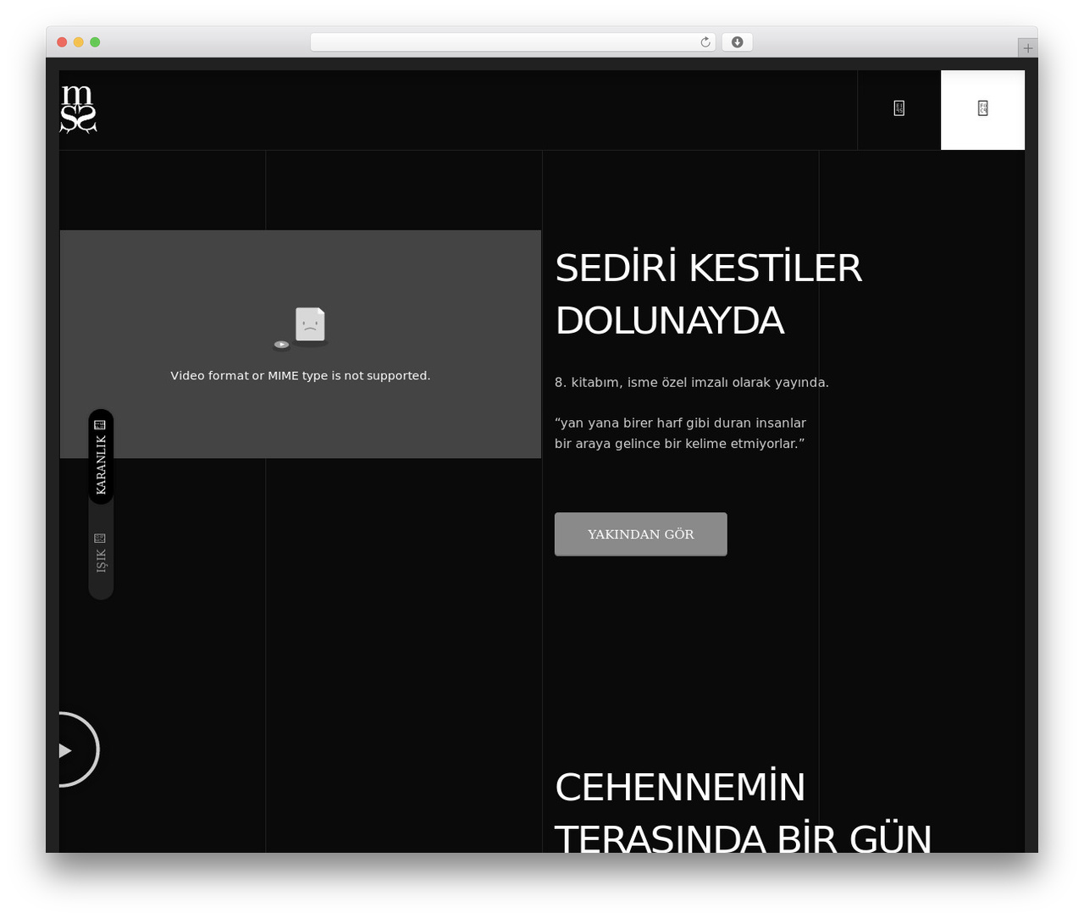Open a new browser tab
1084x918 pixels.
[1027, 48]
